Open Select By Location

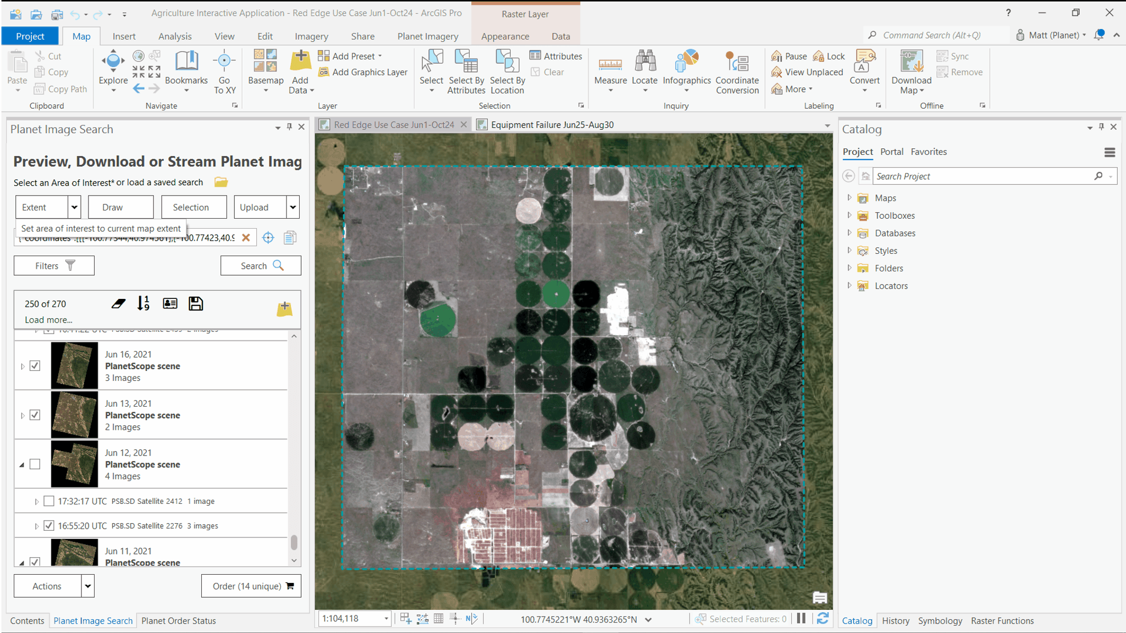[x=507, y=72]
